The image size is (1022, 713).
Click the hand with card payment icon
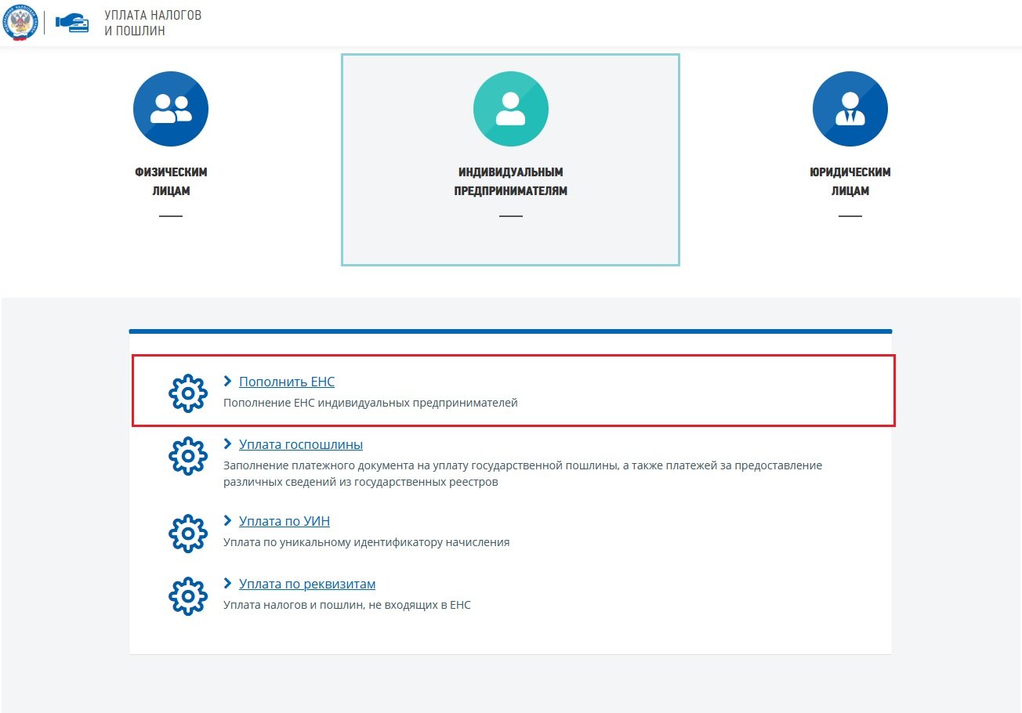click(72, 23)
